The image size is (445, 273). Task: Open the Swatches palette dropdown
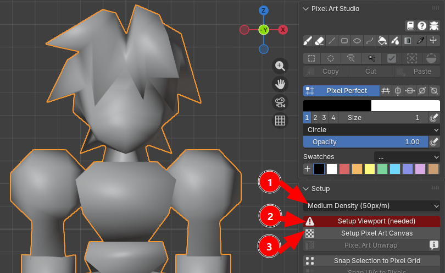tap(407, 157)
